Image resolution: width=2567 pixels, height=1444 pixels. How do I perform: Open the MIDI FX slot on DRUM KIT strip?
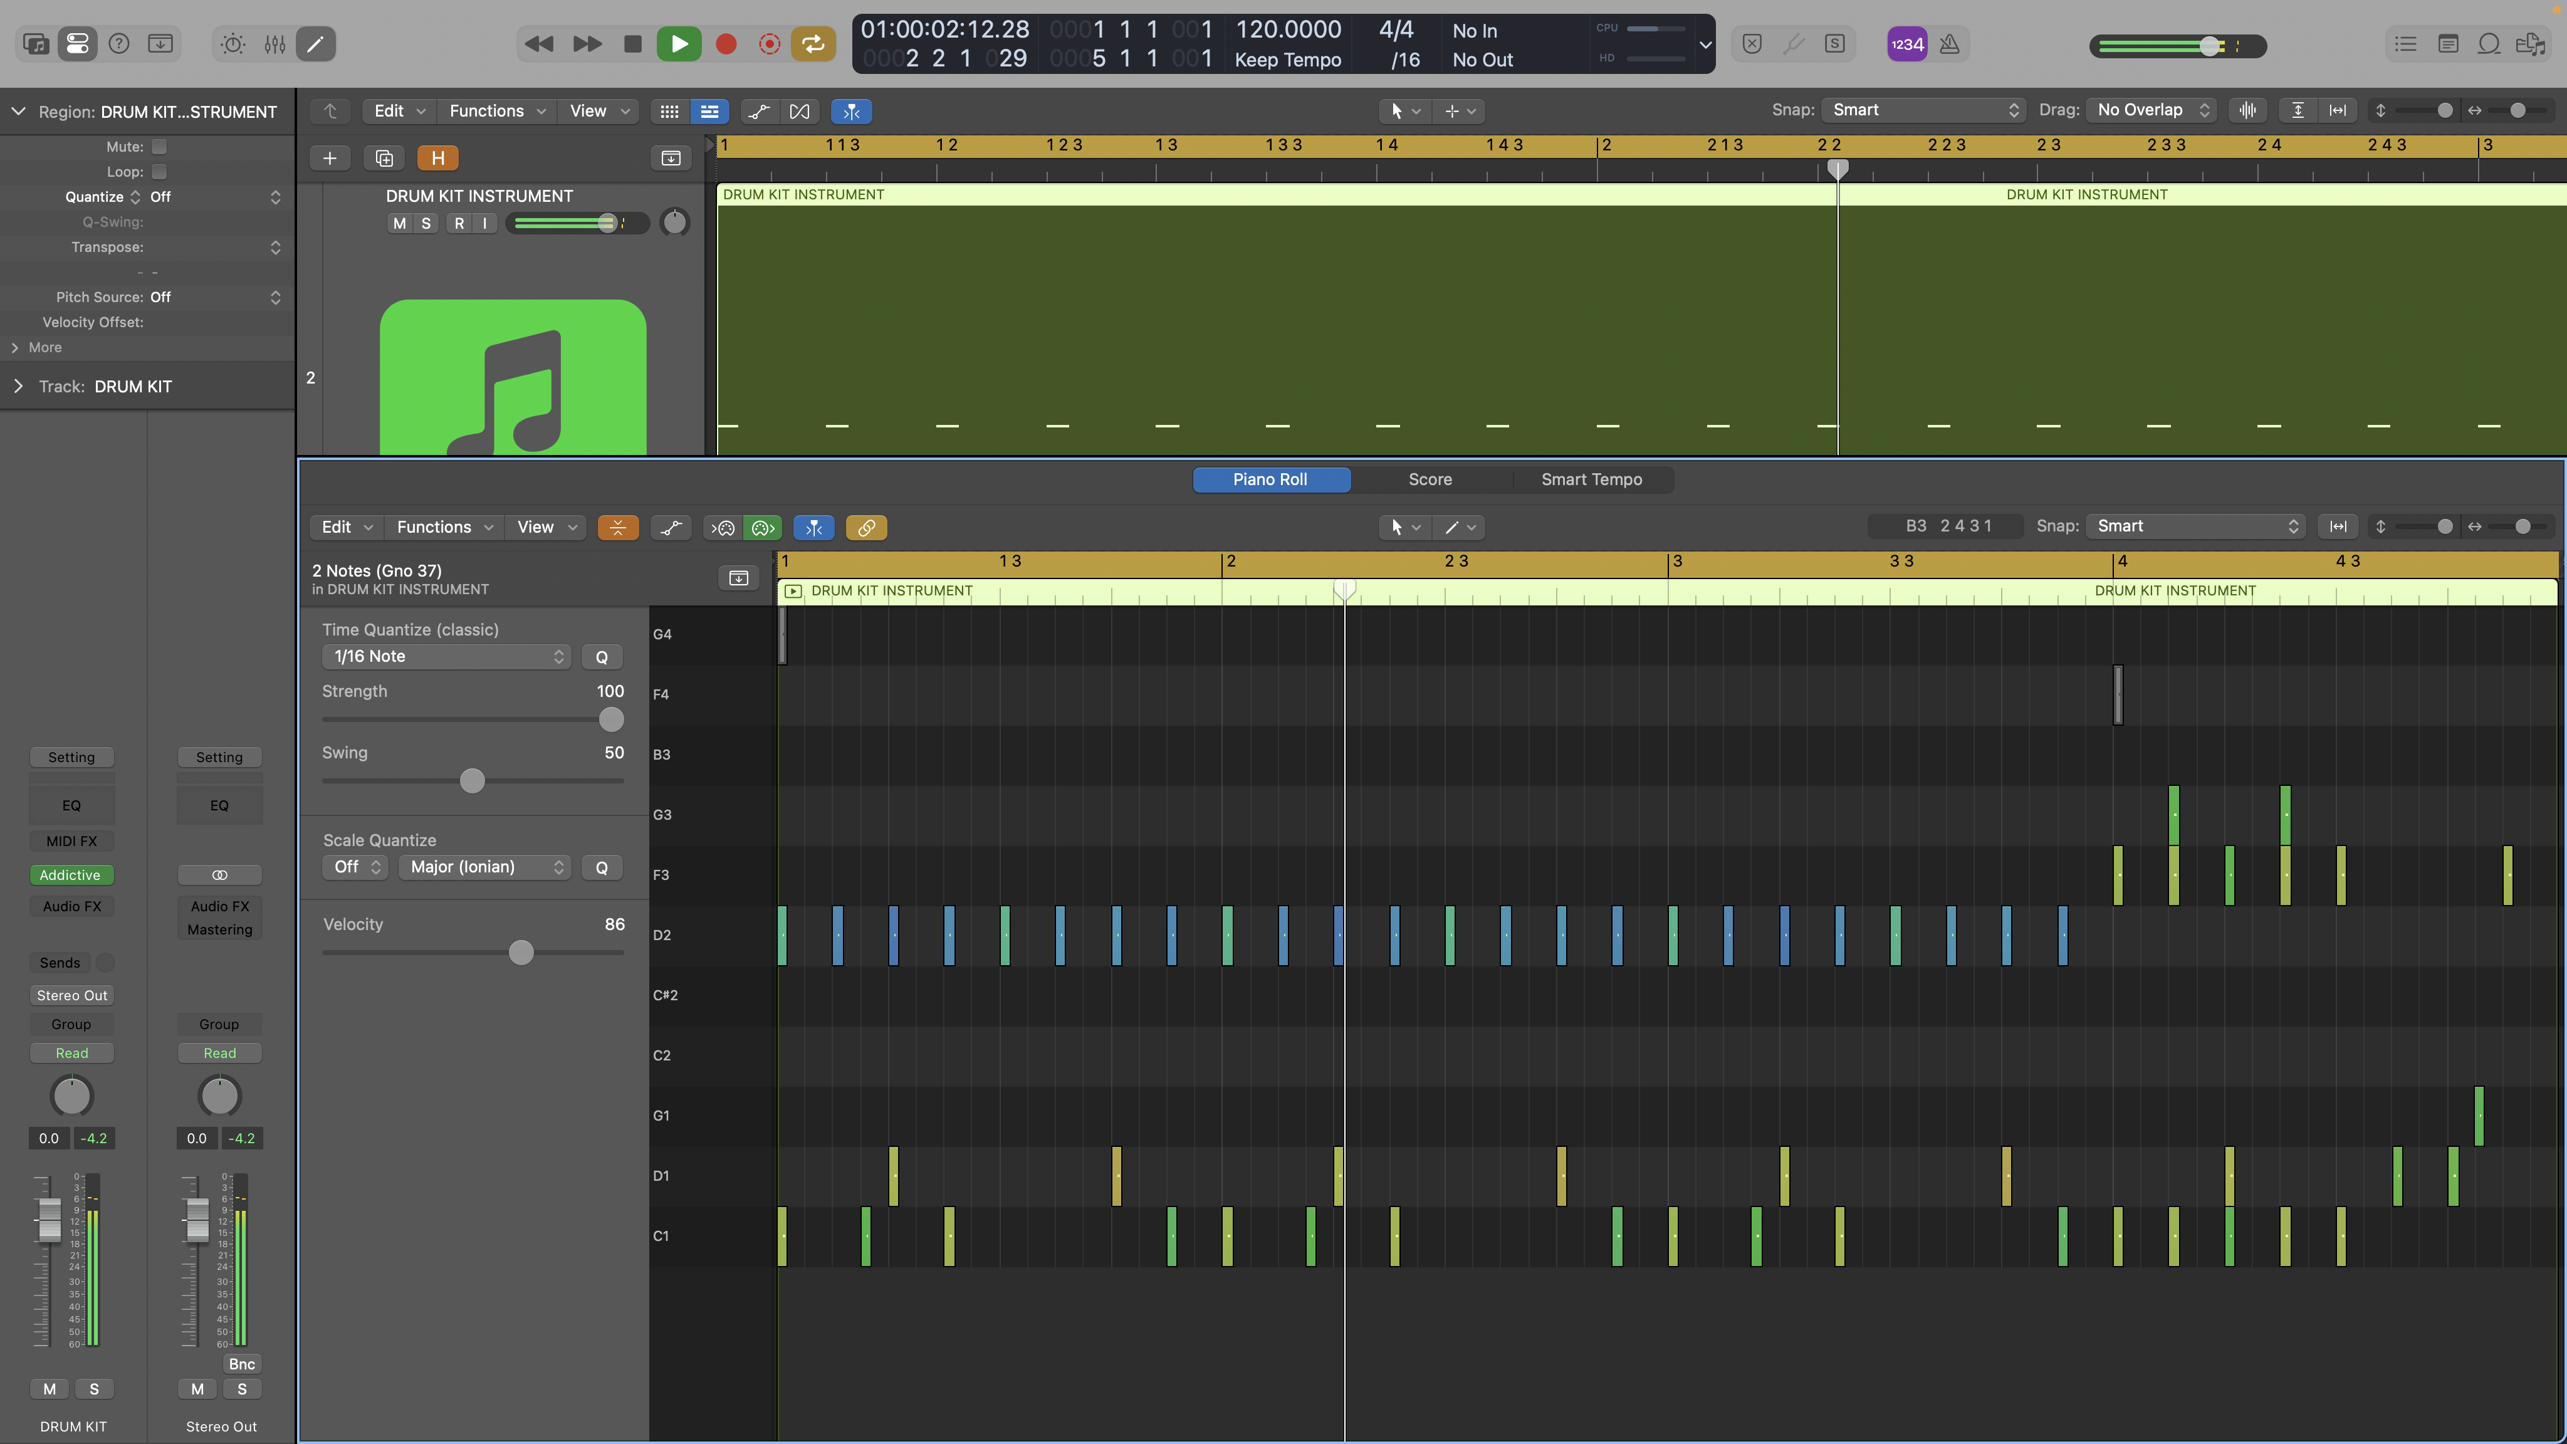click(71, 841)
